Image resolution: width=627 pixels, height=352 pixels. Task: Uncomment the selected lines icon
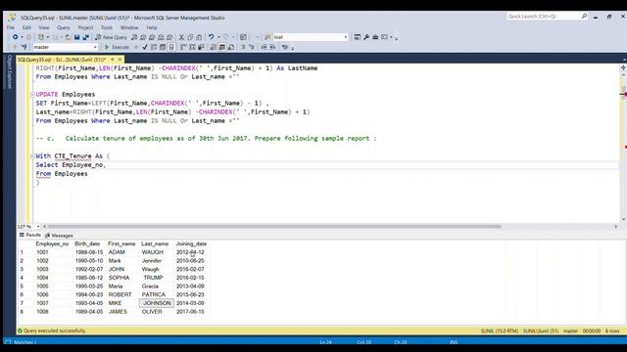click(252, 47)
